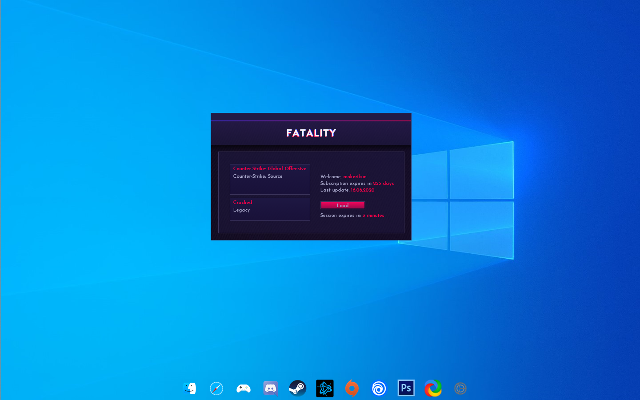Click the gray settings wheel dock icon
Viewport: 640px width, 400px height.
[x=460, y=388]
